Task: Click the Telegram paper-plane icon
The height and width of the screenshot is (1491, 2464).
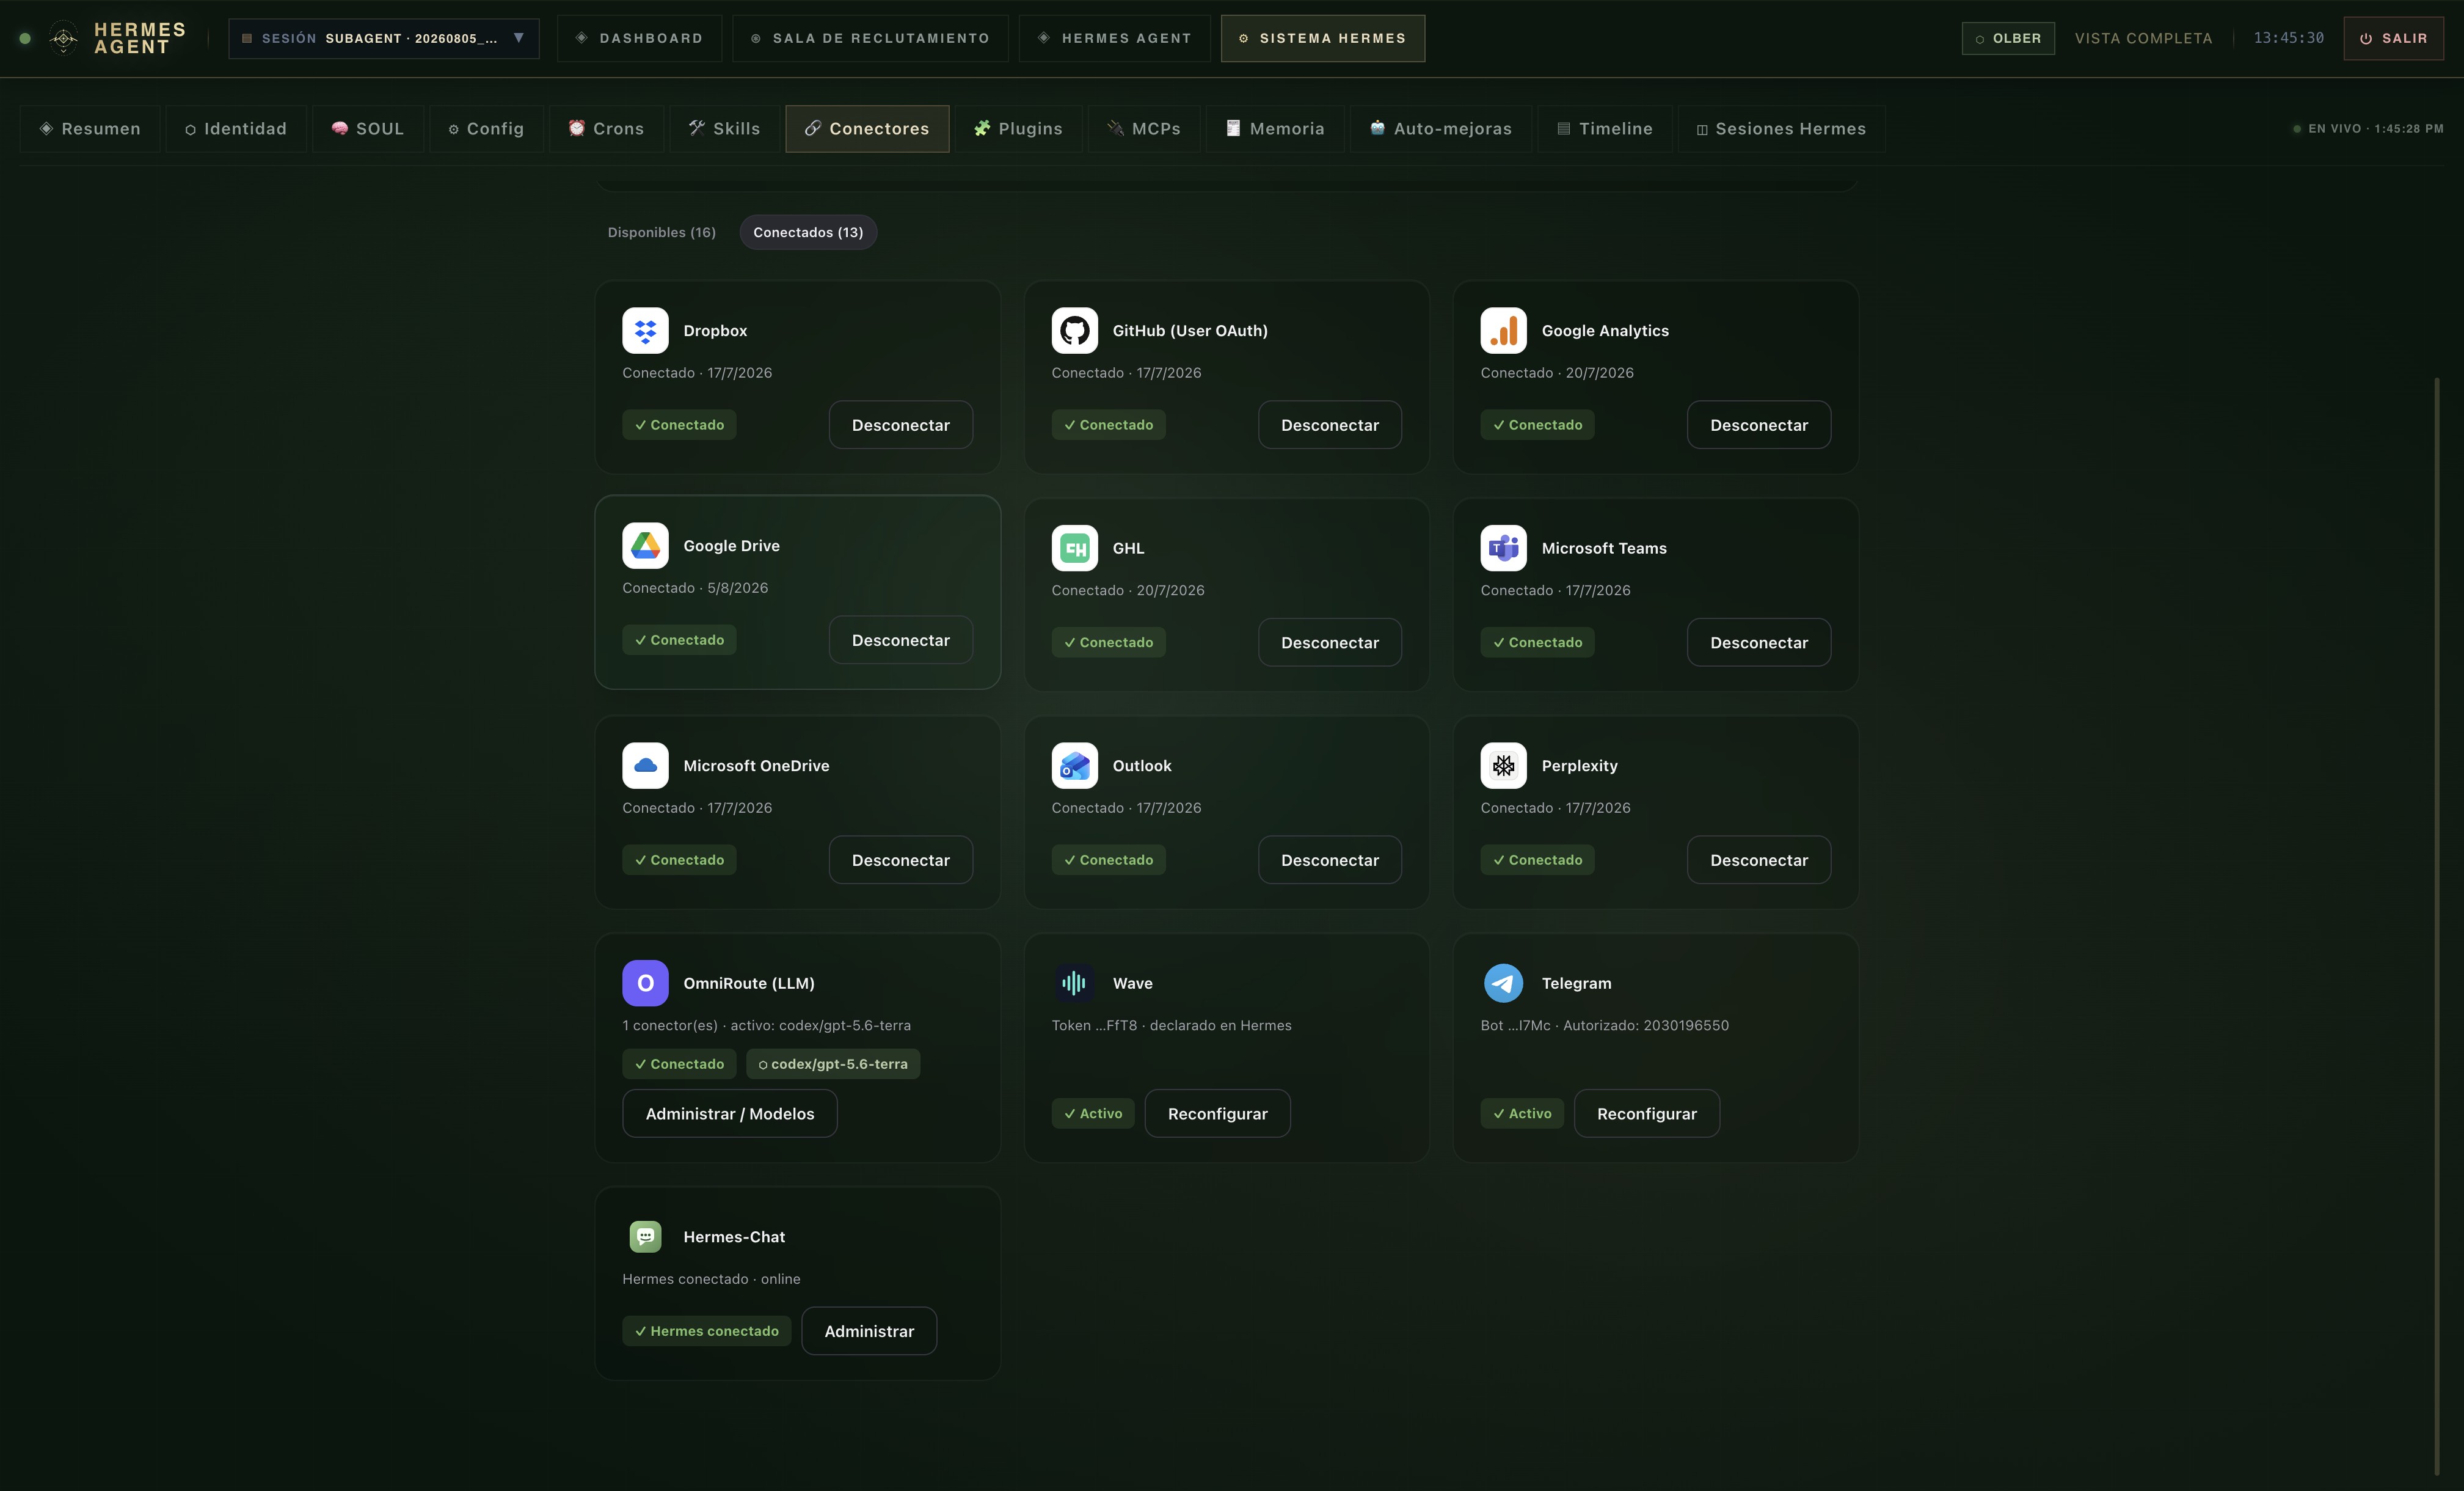Action: coord(1504,984)
